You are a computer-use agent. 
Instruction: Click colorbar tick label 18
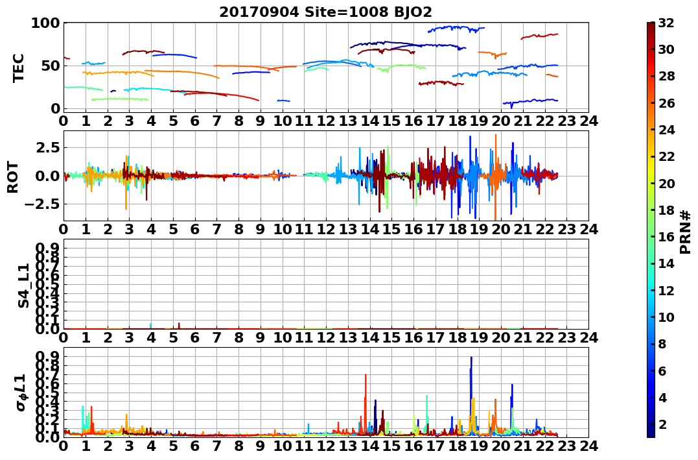[x=666, y=210]
